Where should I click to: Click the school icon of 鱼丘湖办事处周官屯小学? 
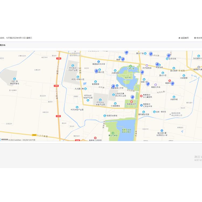(x=162, y=131)
